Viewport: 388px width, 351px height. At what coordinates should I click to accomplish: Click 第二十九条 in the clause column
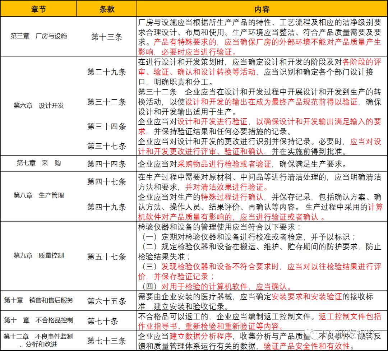(x=107, y=72)
